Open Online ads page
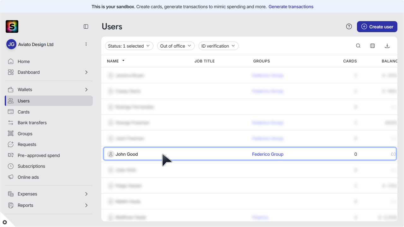This screenshot has height=227, width=404. tap(49, 177)
